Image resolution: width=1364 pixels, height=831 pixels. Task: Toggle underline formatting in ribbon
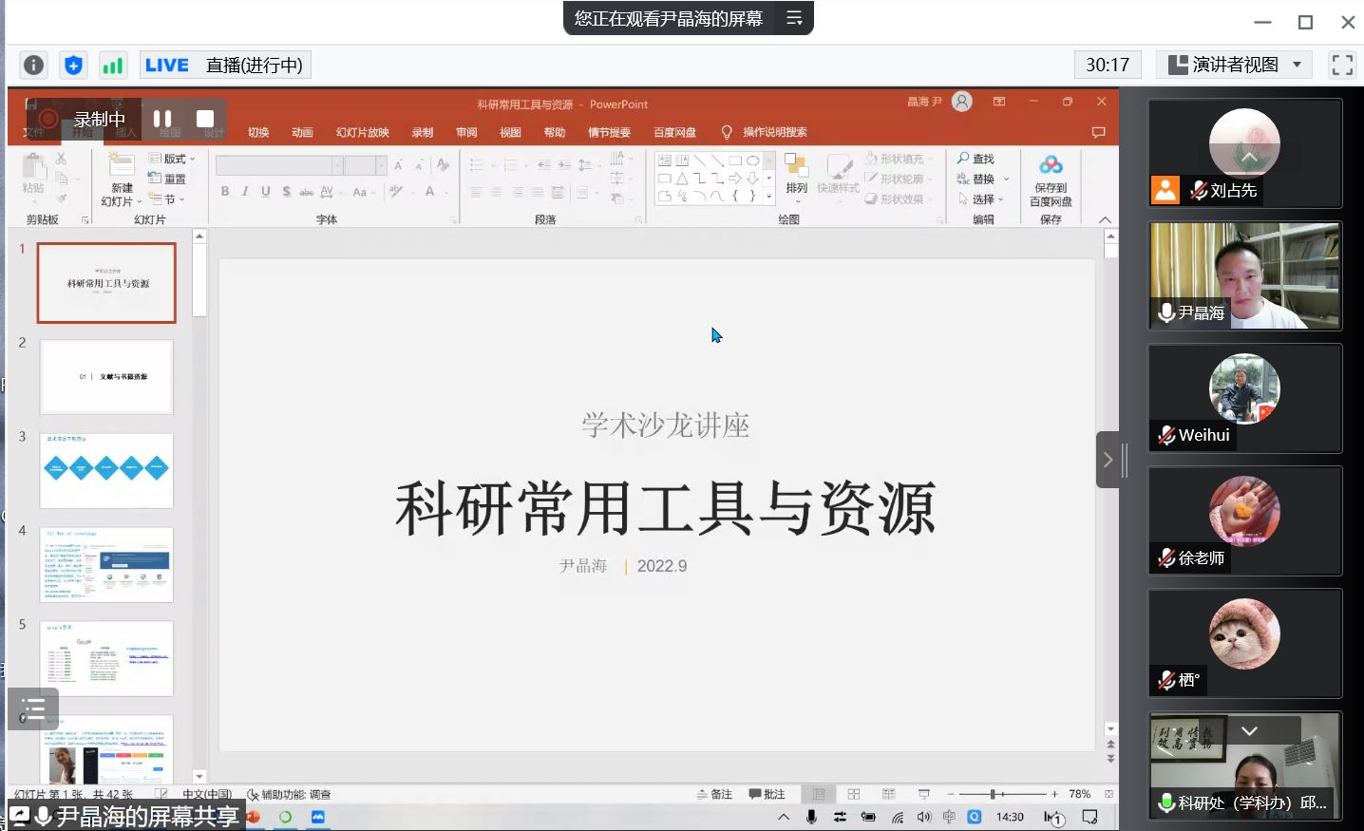[266, 192]
